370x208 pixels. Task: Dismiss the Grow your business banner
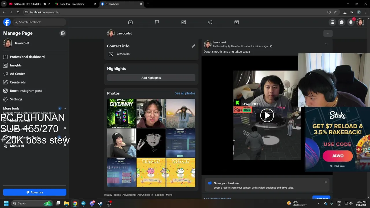(325, 182)
